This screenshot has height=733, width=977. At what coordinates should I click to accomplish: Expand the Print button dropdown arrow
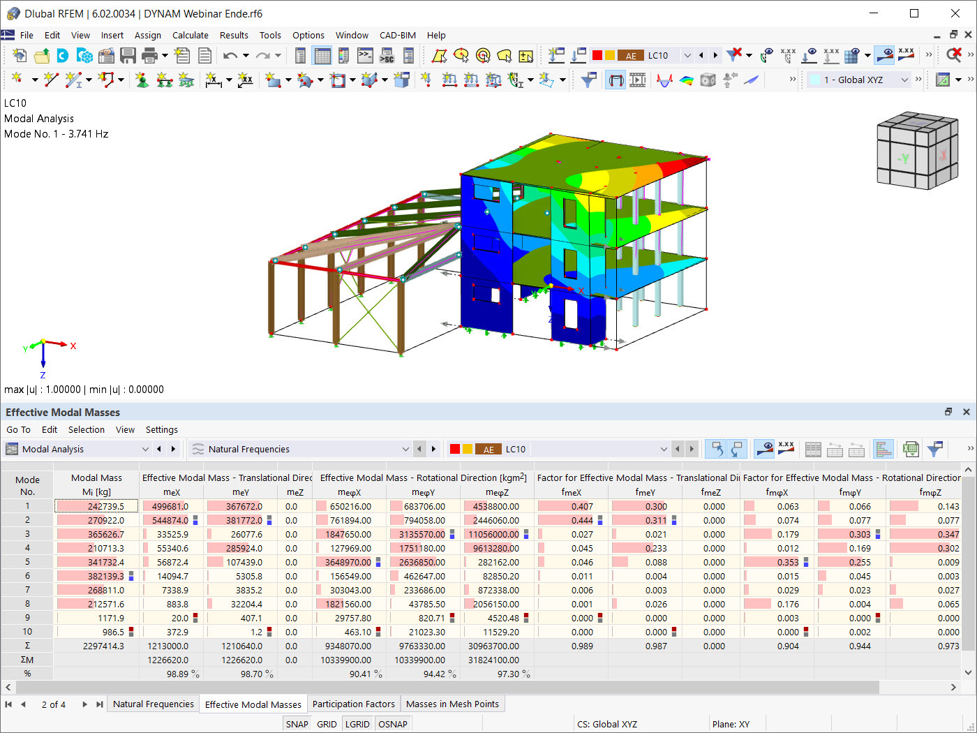(165, 56)
